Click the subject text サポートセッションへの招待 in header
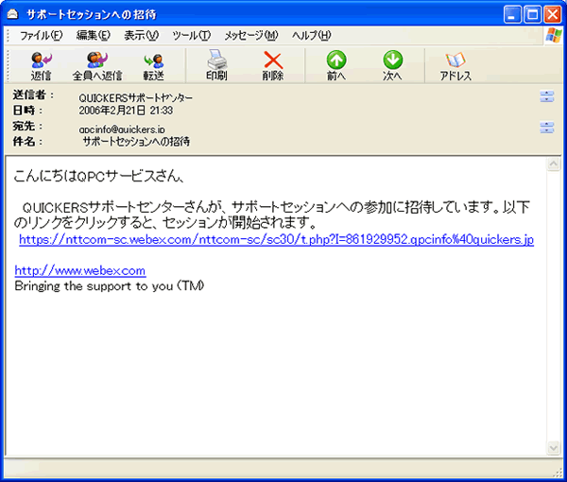The image size is (567, 482). pyautogui.click(x=136, y=142)
